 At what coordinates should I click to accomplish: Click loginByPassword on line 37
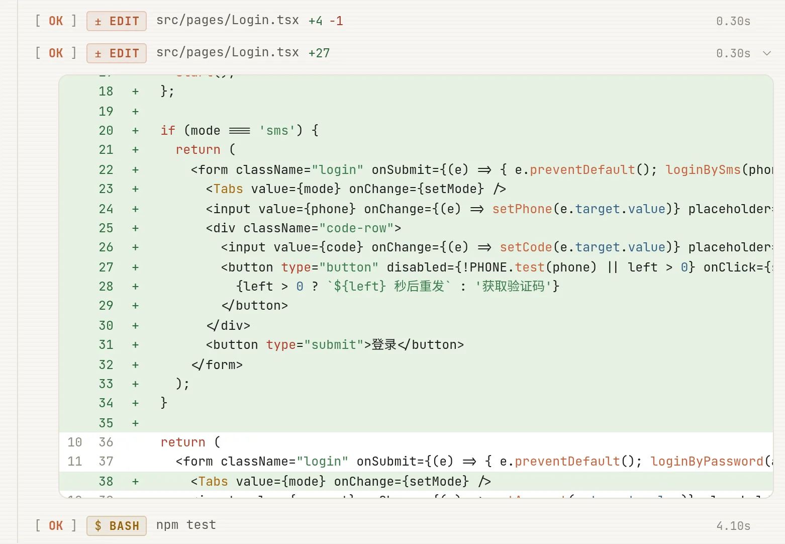(x=707, y=462)
